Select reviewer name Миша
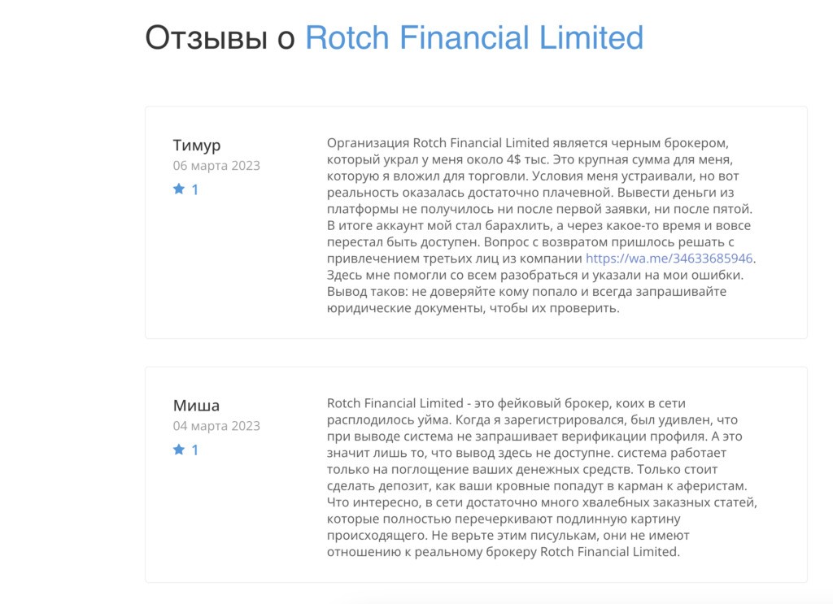 click(196, 406)
